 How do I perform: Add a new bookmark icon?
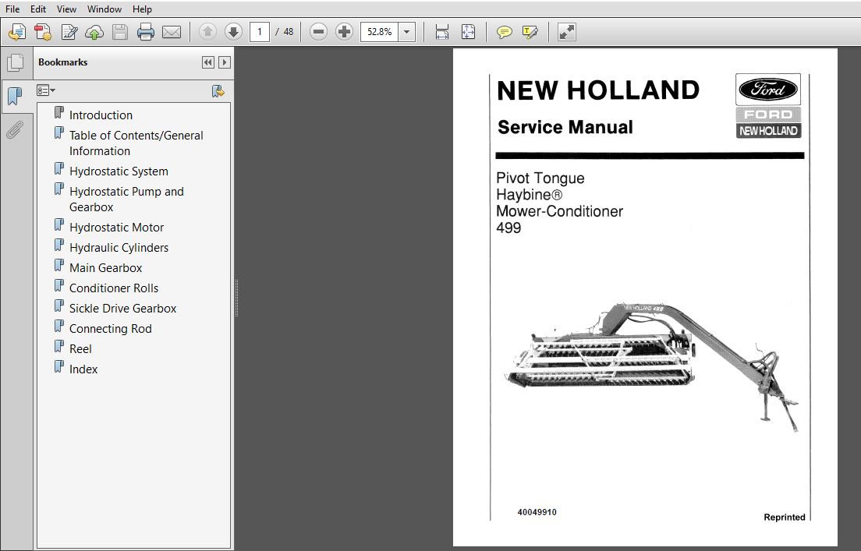point(218,90)
